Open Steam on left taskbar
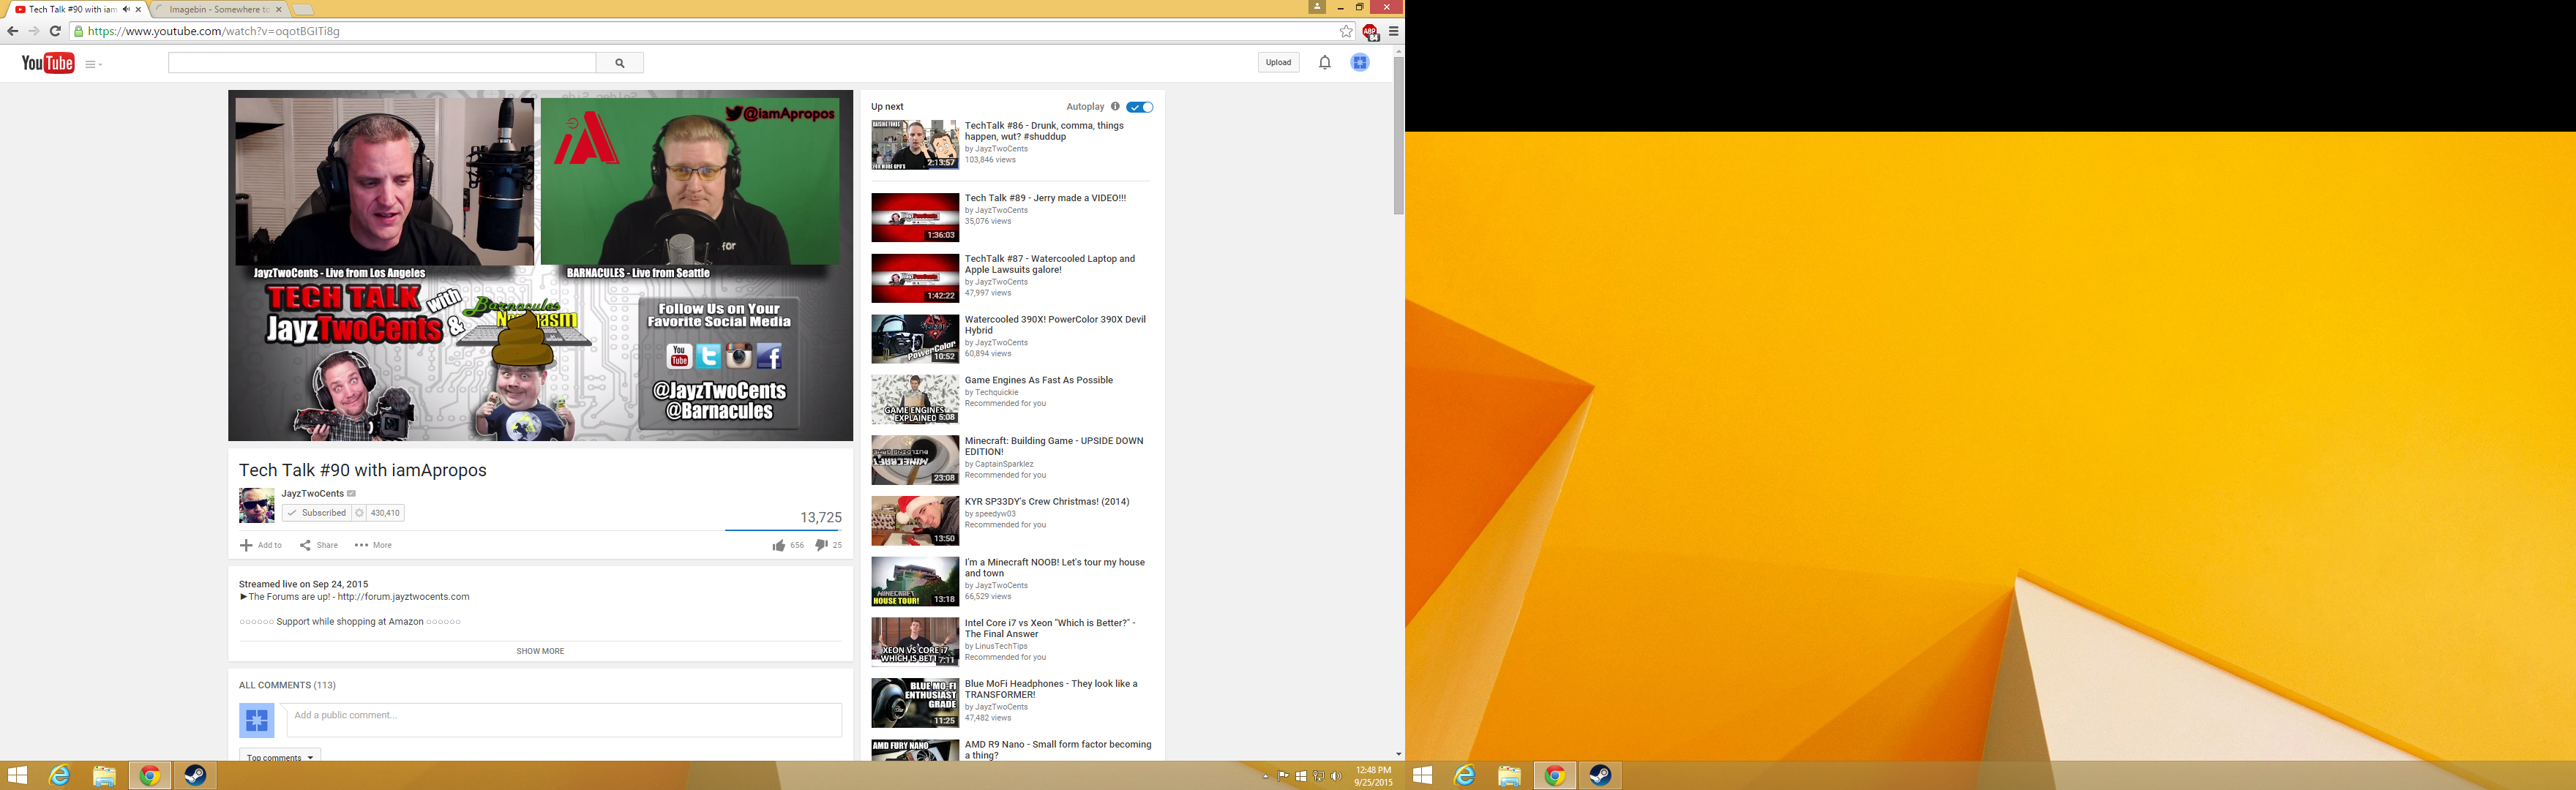The height and width of the screenshot is (790, 2576). point(195,775)
